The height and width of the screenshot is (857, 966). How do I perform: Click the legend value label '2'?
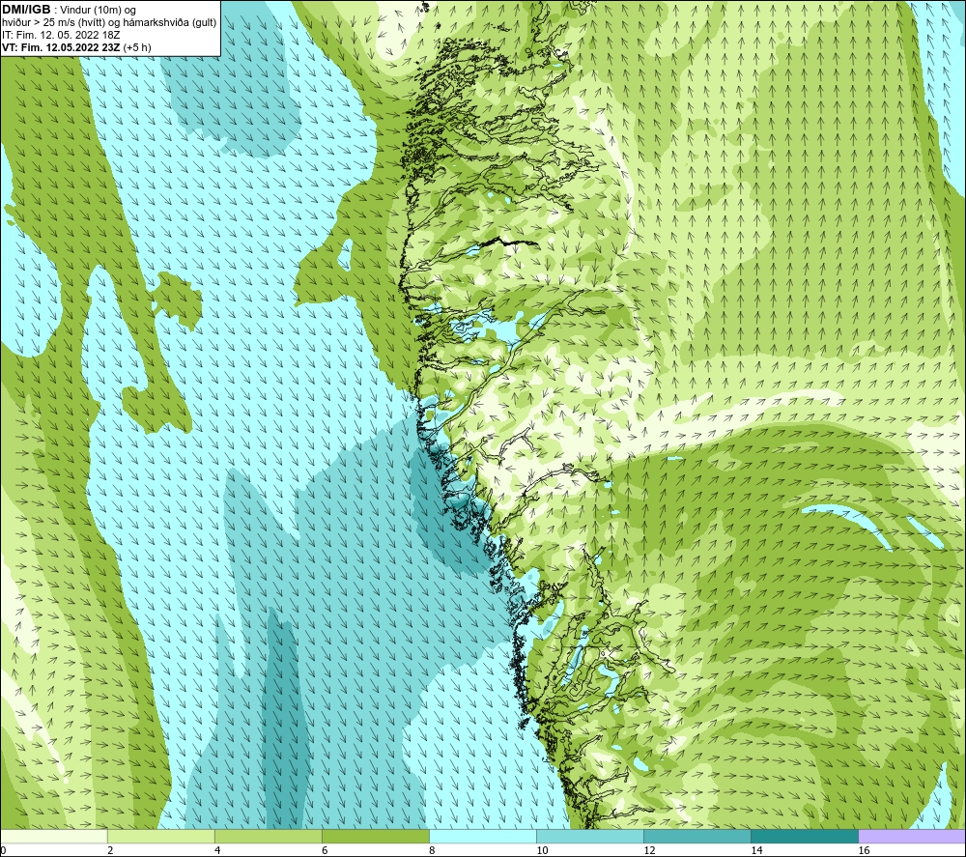click(110, 851)
